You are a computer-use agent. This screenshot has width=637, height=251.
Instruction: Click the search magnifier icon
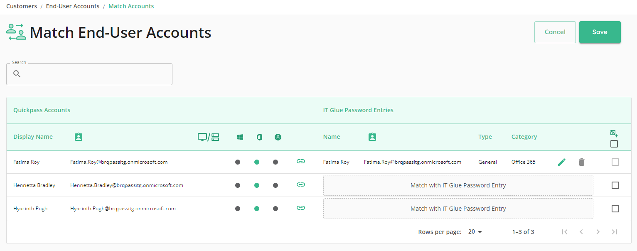click(x=17, y=74)
